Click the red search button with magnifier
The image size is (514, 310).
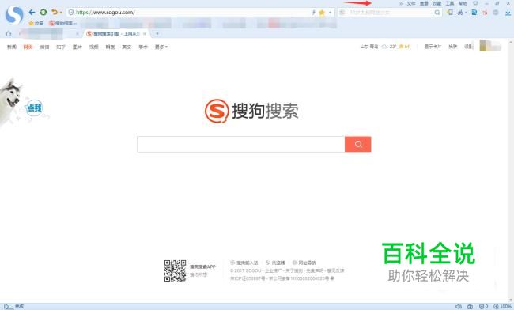pos(358,144)
